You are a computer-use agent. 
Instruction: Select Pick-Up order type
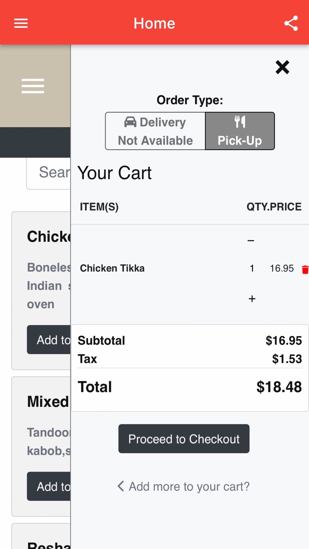tap(240, 131)
